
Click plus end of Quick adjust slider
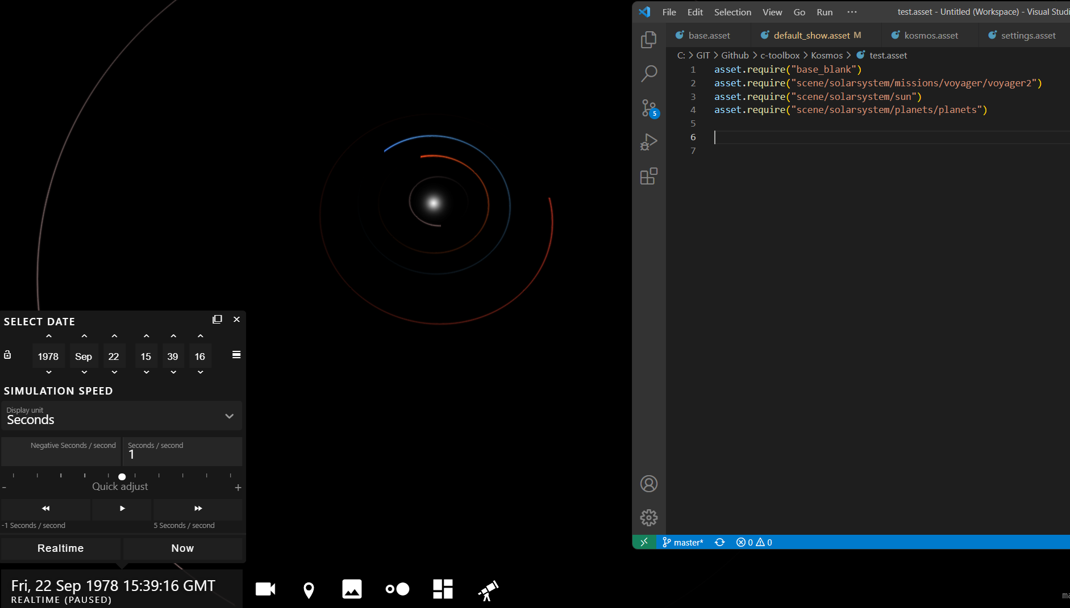238,488
